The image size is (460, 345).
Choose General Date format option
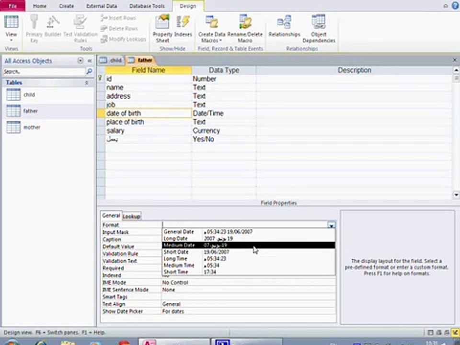point(249,232)
